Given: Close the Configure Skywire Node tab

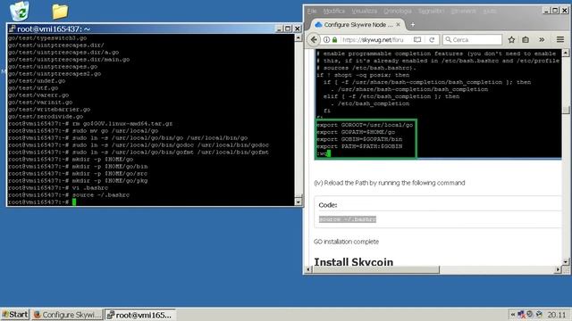Looking at the screenshot, I should pos(398,24).
